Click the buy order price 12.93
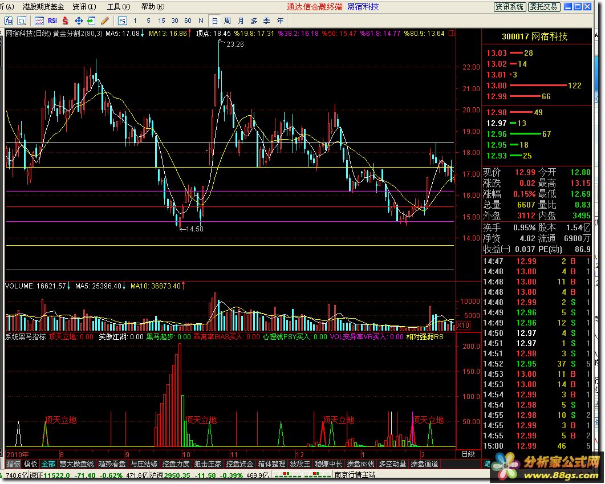 (496, 156)
